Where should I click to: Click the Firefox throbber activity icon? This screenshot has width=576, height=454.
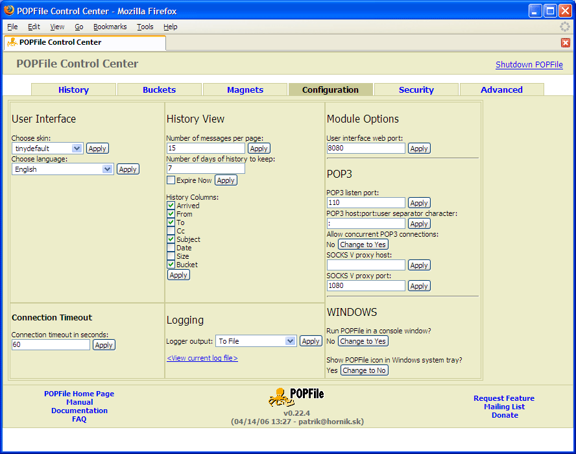pyautogui.click(x=564, y=27)
